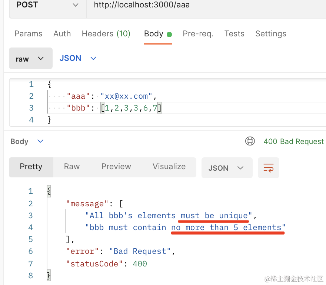
Task: Open the Auth tab
Action: (62, 34)
